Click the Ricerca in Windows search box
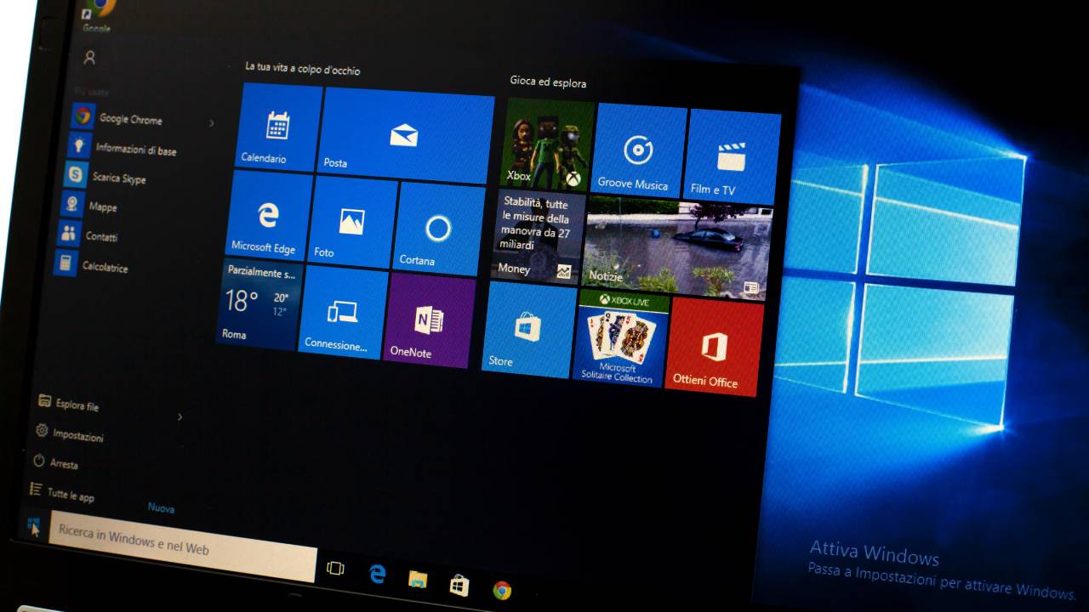1089x612 pixels. [x=183, y=545]
